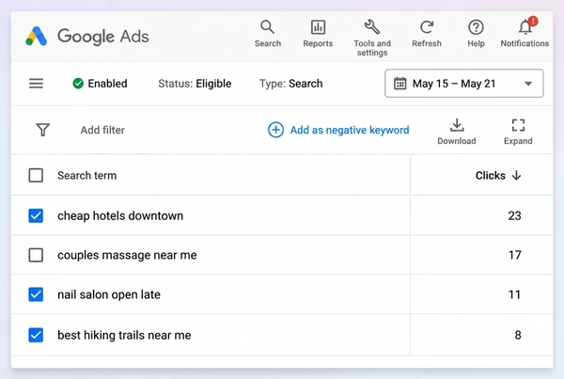The height and width of the screenshot is (379, 564).
Task: Uncheck best hiking trails near me checkbox
Action: [36, 335]
